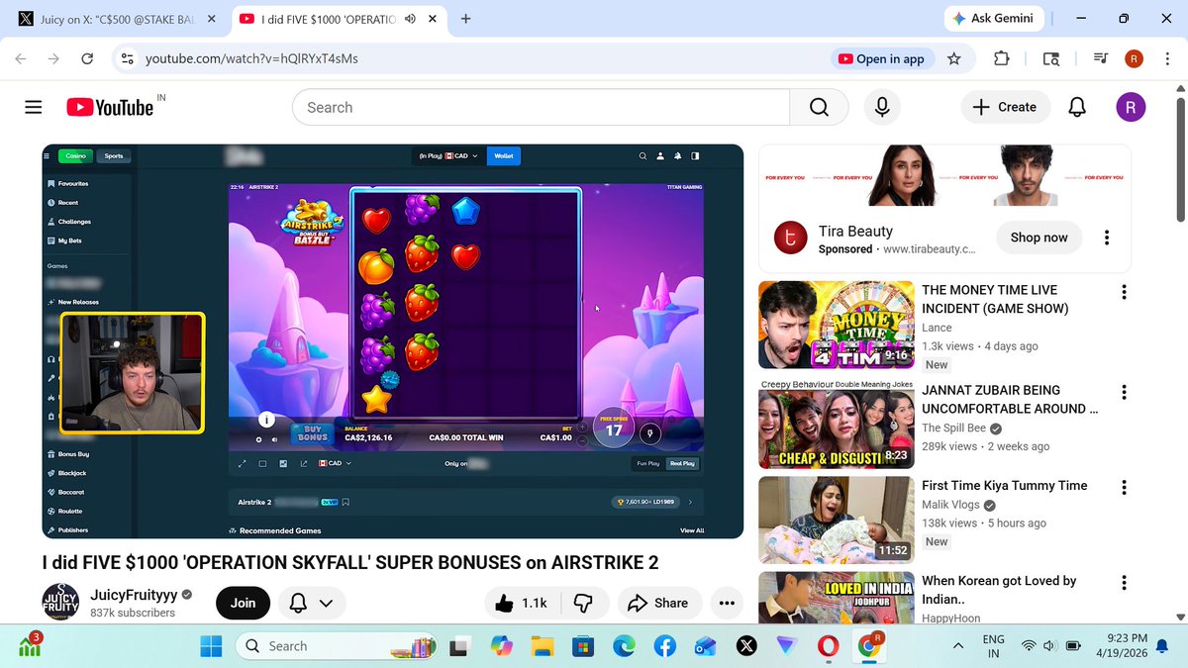Open the video's more actions ellipsis
Screen dimensions: 1188x668
[728, 603]
